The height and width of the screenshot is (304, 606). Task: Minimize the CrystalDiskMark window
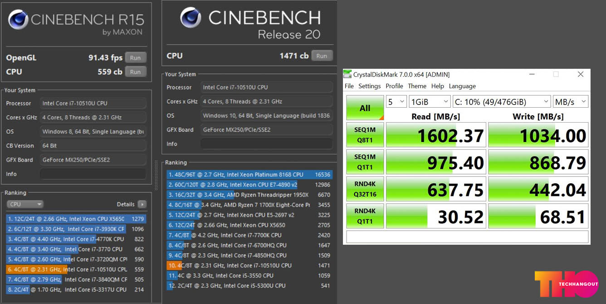(532, 74)
